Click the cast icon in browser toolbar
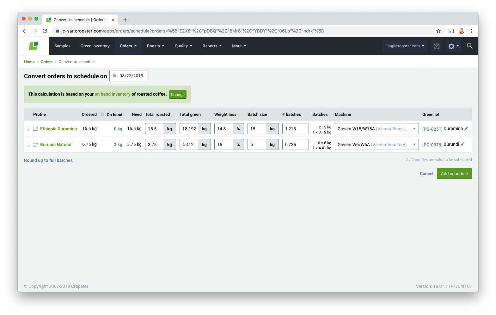 (x=451, y=31)
